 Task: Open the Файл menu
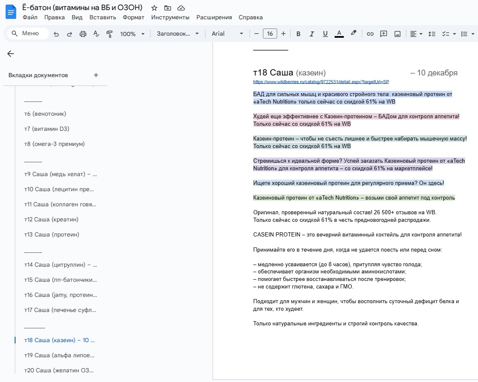[30, 17]
